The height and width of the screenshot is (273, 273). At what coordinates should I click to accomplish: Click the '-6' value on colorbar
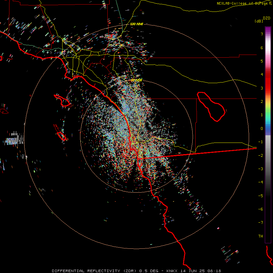point(261,209)
